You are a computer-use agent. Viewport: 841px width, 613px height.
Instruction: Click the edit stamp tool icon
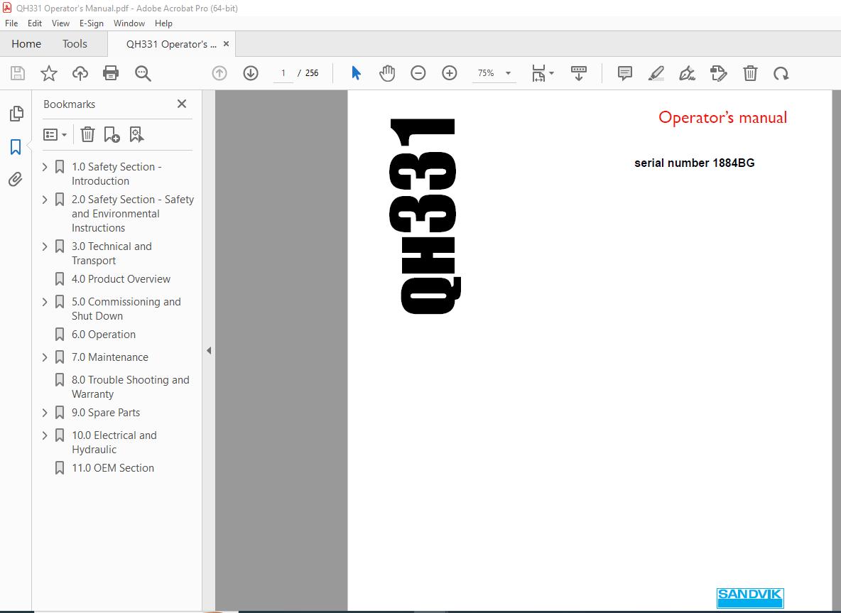pos(718,73)
